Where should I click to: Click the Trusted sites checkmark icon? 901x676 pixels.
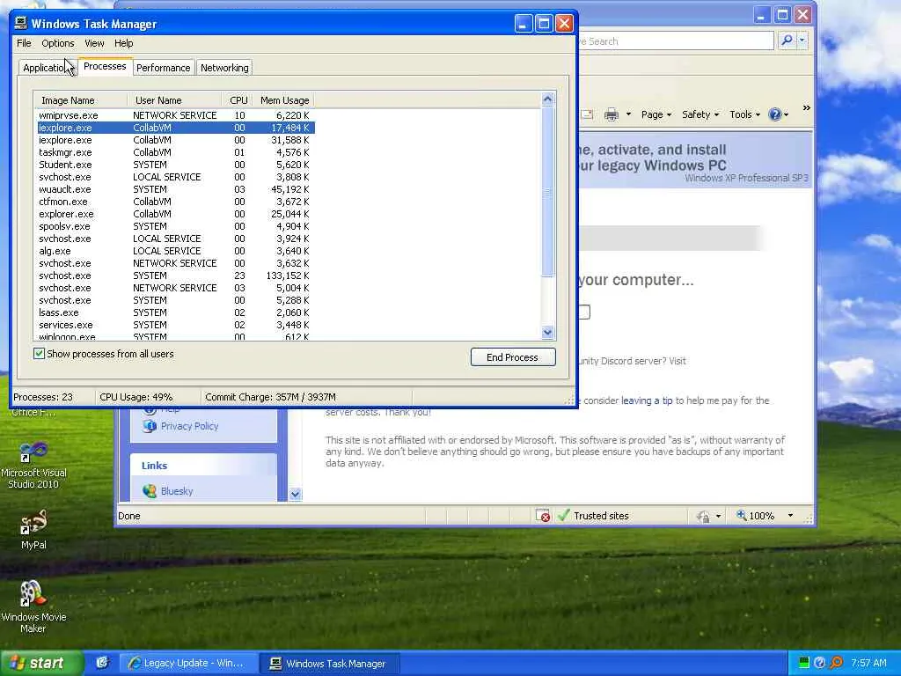tap(564, 516)
